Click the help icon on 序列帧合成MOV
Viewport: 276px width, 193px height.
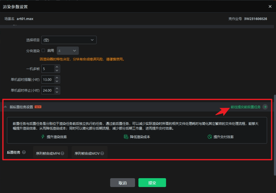click(x=102, y=153)
